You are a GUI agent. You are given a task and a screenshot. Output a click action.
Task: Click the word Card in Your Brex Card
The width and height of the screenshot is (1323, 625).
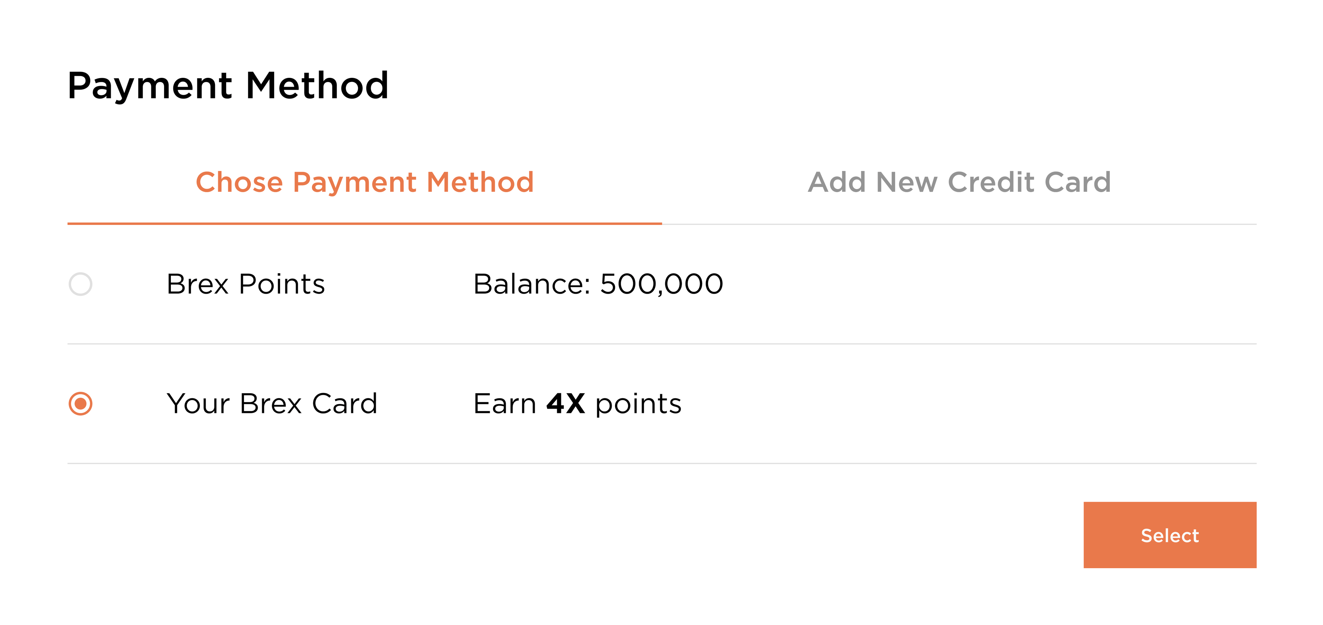tap(345, 403)
